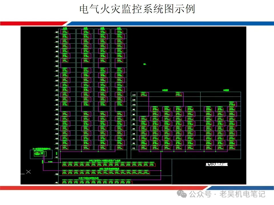The image size is (274, 205).
Task: Select the monitoring center host box on the left
Action: [x=40, y=154]
